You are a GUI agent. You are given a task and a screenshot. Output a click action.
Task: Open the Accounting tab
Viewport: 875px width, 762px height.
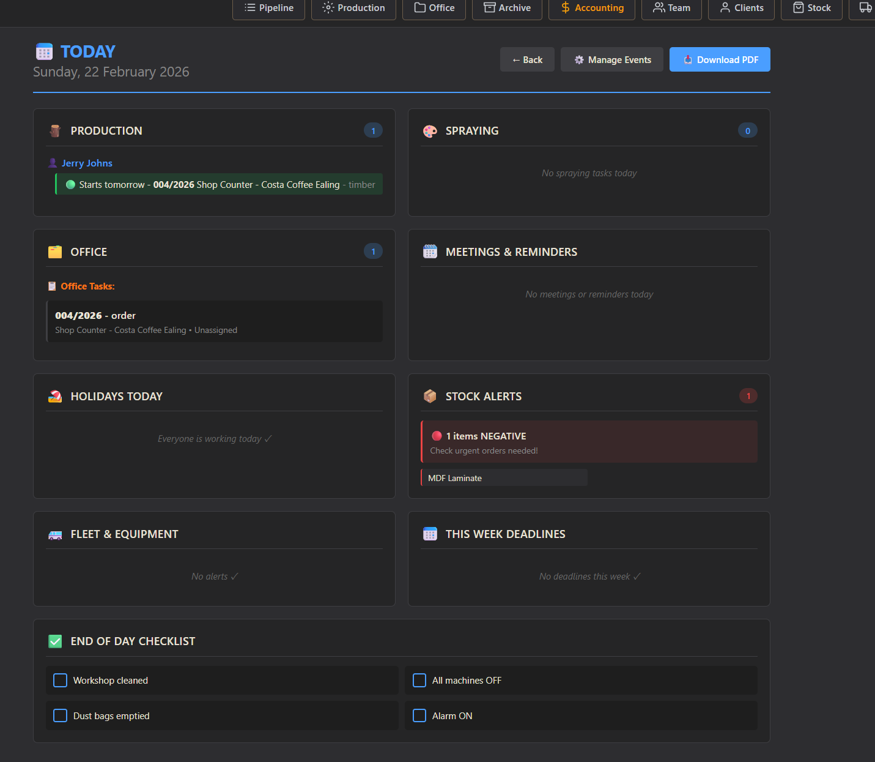(591, 8)
